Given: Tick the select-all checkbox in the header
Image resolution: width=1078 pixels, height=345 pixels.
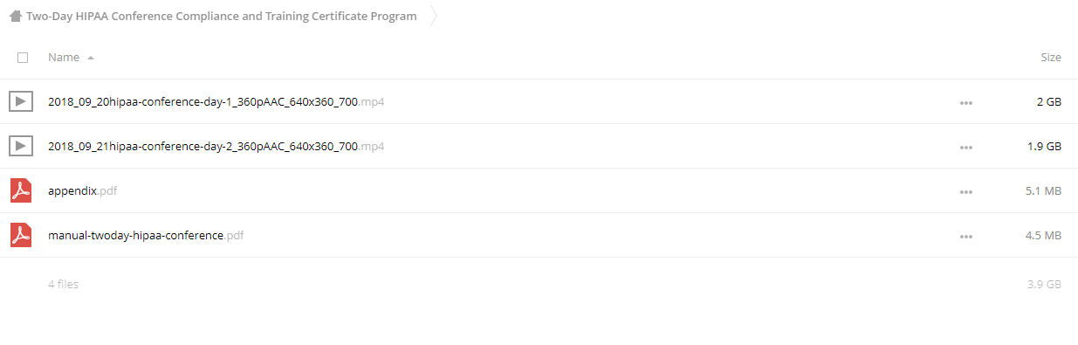Looking at the screenshot, I should click(x=23, y=58).
